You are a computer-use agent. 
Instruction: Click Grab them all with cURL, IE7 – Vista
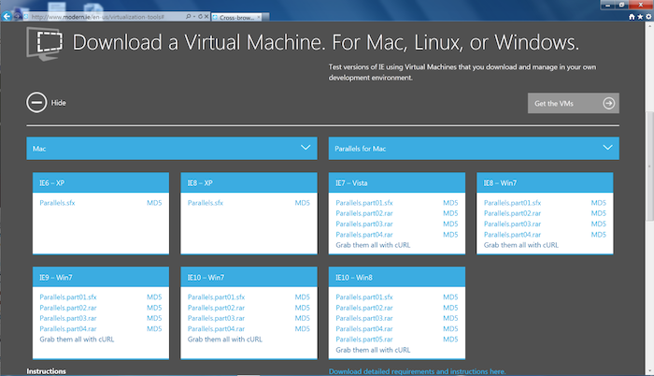(373, 245)
